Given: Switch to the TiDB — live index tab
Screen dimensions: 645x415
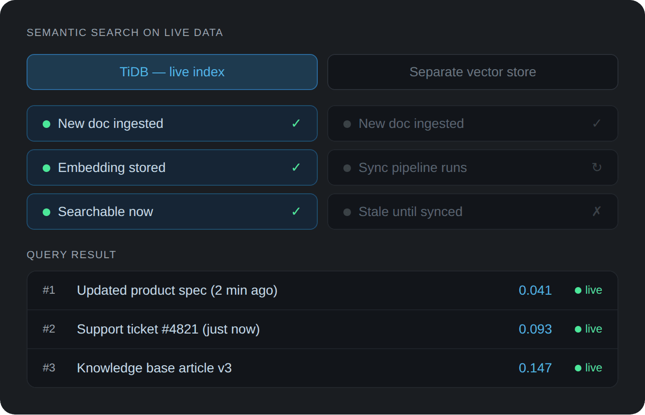Looking at the screenshot, I should tap(172, 72).
